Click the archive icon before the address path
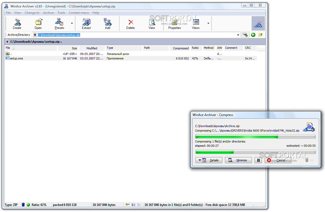 coord(35,35)
